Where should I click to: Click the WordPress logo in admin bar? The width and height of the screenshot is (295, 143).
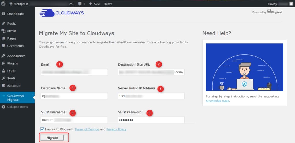(3, 4)
